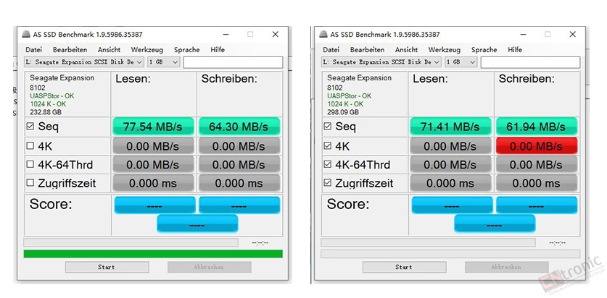Open the 1 GB size dropdown in the left window
Image resolution: width=607 pixels, height=298 pixels.
pos(163,61)
